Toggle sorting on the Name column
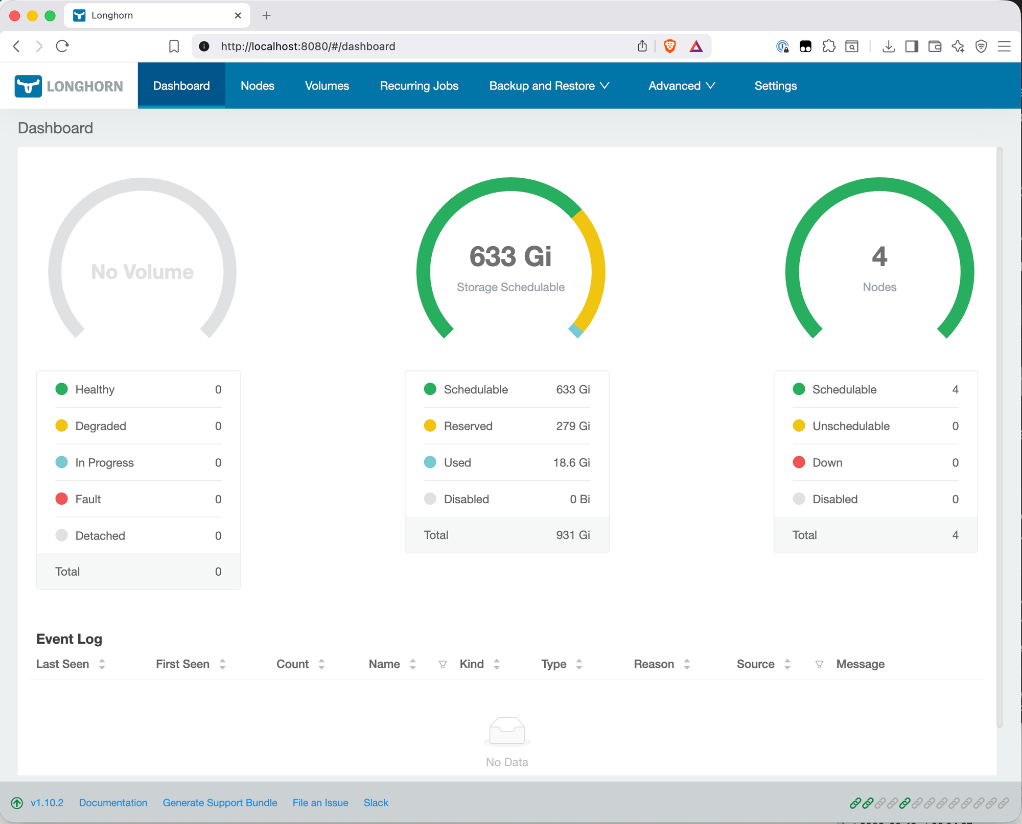This screenshot has width=1022, height=824. (414, 664)
